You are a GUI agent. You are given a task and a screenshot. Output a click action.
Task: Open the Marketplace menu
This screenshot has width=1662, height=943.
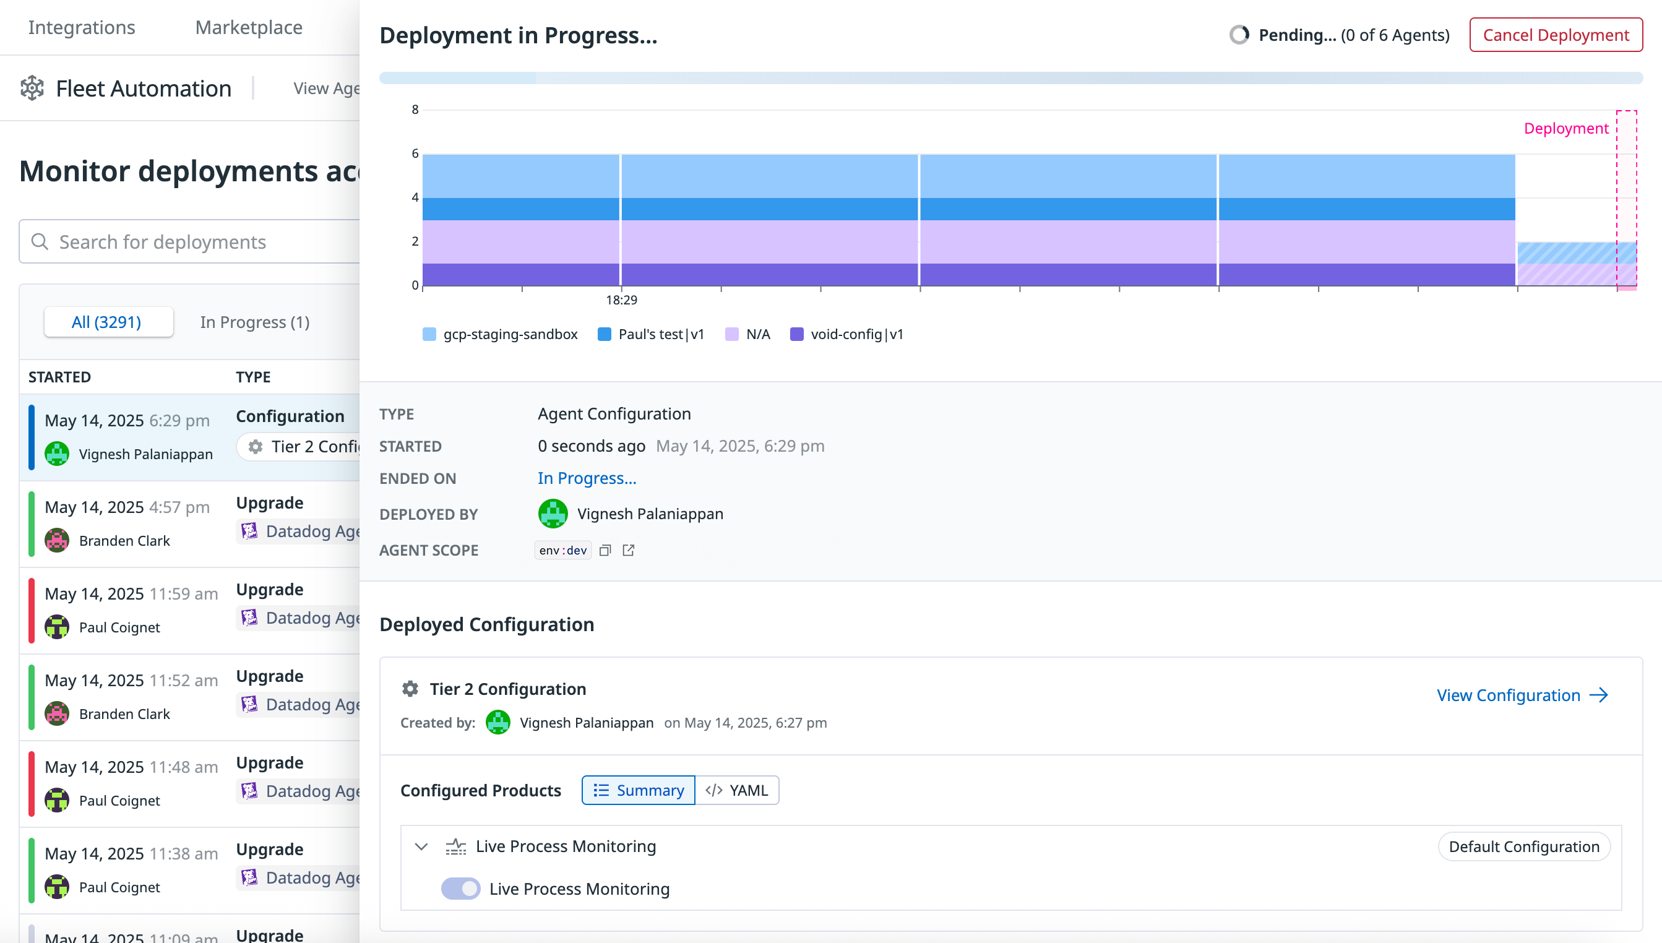pos(248,27)
